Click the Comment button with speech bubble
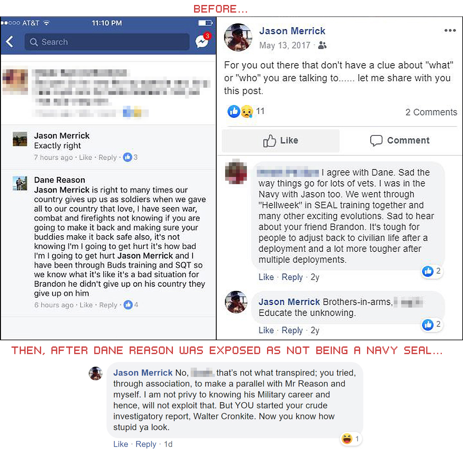 pos(400,141)
